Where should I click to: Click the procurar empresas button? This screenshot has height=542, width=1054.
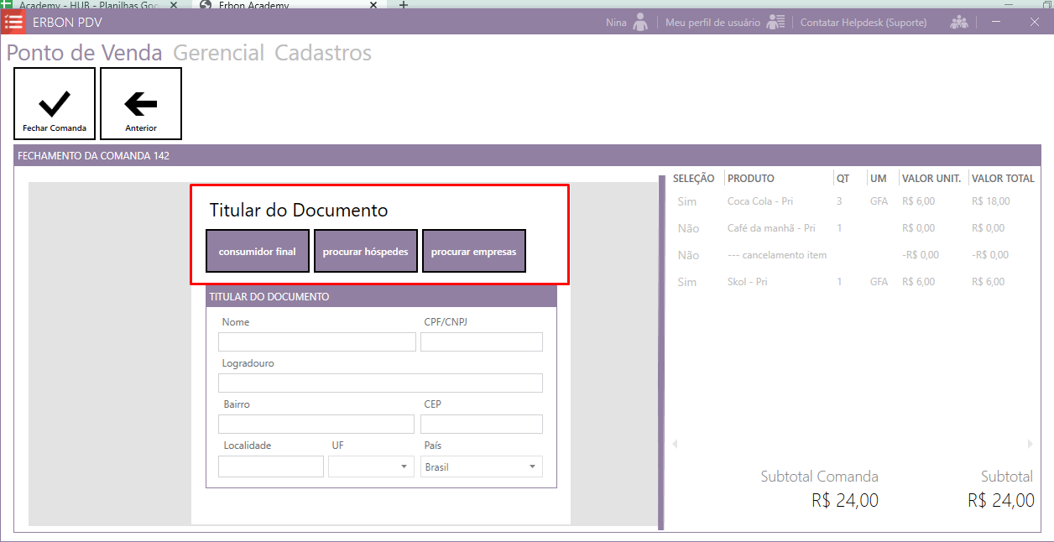pyautogui.click(x=473, y=251)
